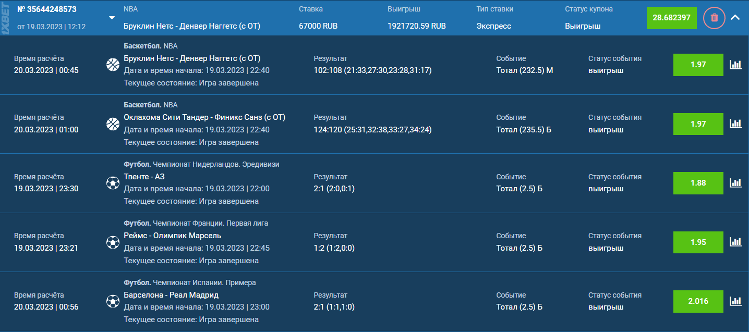Click settlement time 20.03.2023 | 00:56
The image size is (749, 332).
(46, 307)
